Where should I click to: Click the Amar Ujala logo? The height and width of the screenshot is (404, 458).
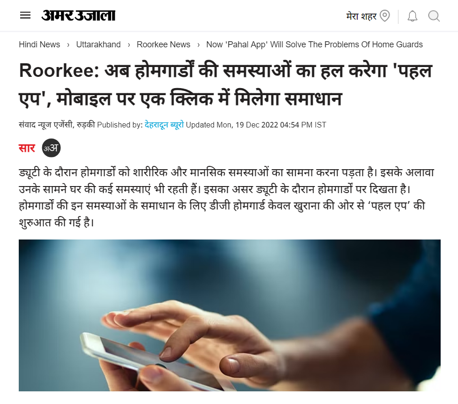[78, 15]
